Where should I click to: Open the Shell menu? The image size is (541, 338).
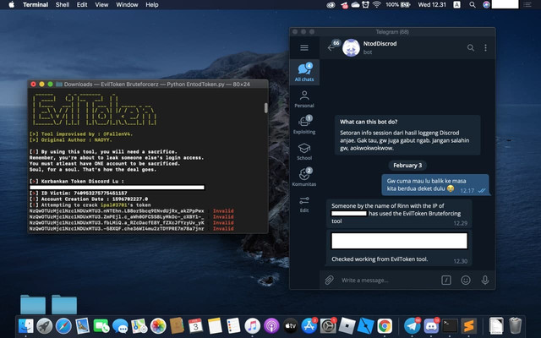click(63, 4)
